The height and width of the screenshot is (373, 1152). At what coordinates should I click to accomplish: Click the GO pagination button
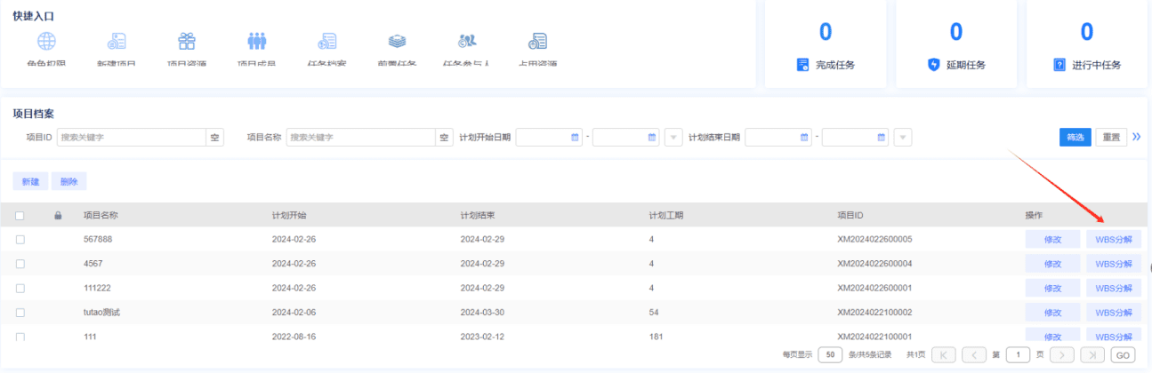(x=1123, y=354)
